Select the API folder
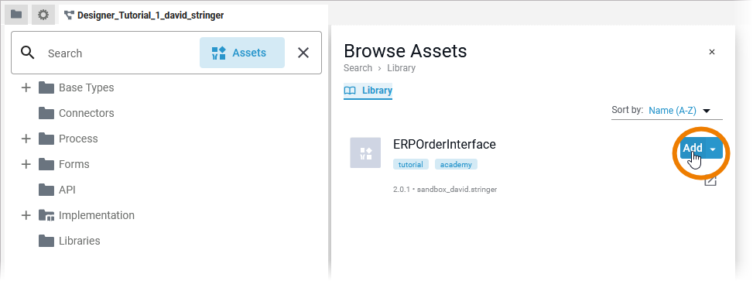This screenshot has width=753, height=281. (x=67, y=190)
